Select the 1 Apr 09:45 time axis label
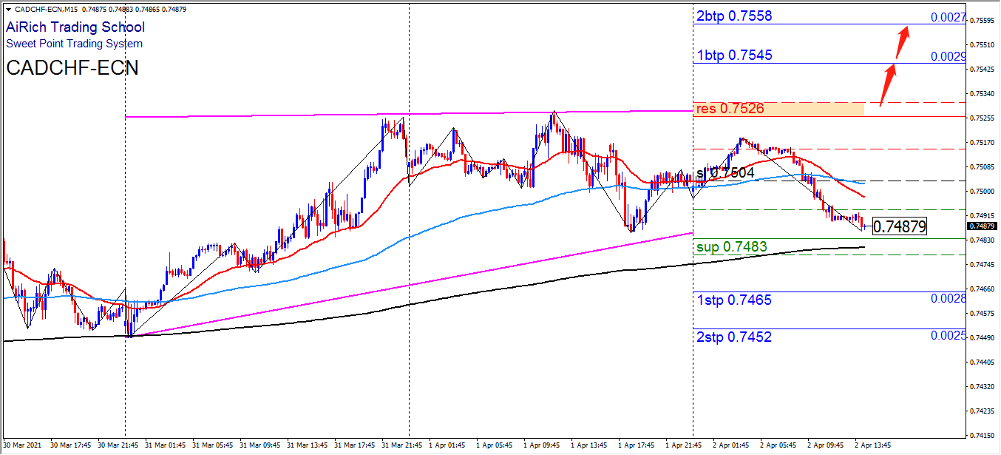 tap(543, 445)
